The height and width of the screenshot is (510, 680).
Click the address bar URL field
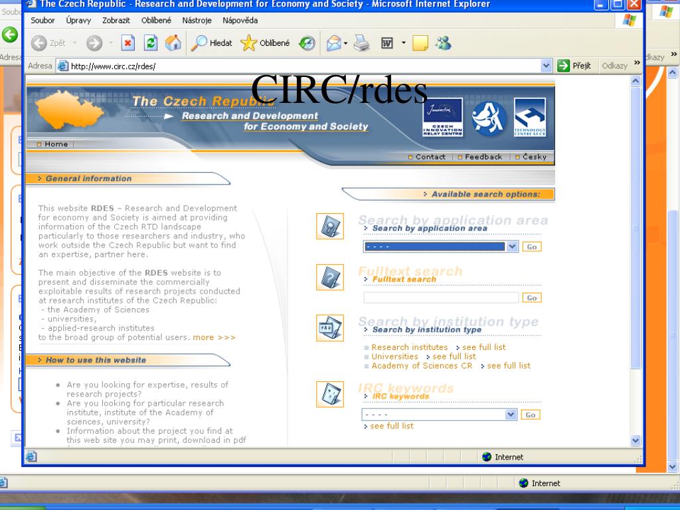305,66
